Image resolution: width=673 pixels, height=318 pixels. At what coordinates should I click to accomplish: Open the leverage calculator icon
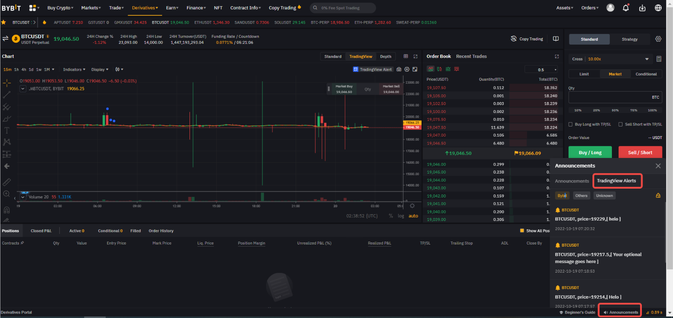point(659,59)
